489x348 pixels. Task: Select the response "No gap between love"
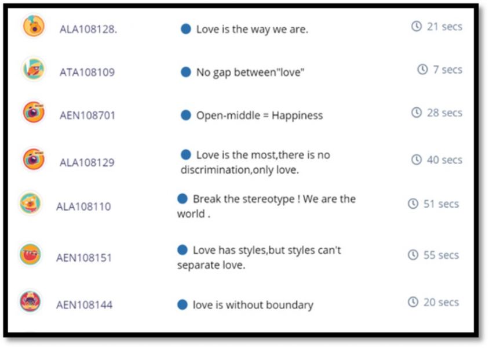click(x=250, y=72)
